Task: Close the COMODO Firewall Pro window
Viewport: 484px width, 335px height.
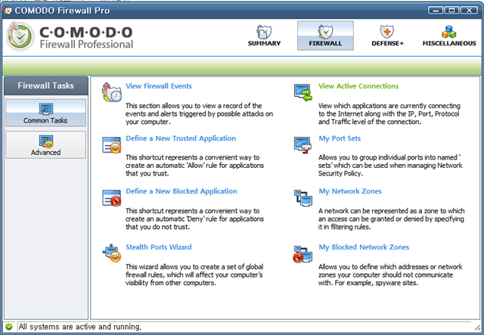Action: [469, 10]
